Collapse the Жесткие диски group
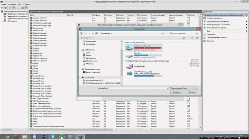The width and height of the screenshot is (249, 139). click(x=125, y=43)
